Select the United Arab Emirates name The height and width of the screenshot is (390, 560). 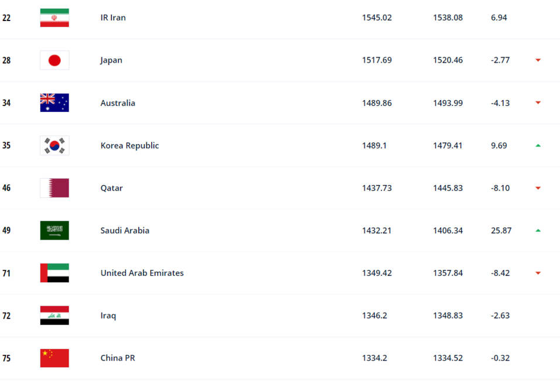(142, 273)
